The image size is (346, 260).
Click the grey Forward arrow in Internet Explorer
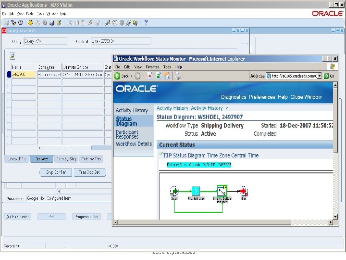point(137,76)
